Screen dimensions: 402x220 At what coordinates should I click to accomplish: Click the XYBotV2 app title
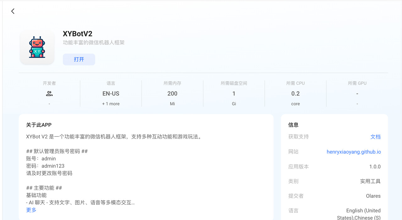(x=78, y=34)
